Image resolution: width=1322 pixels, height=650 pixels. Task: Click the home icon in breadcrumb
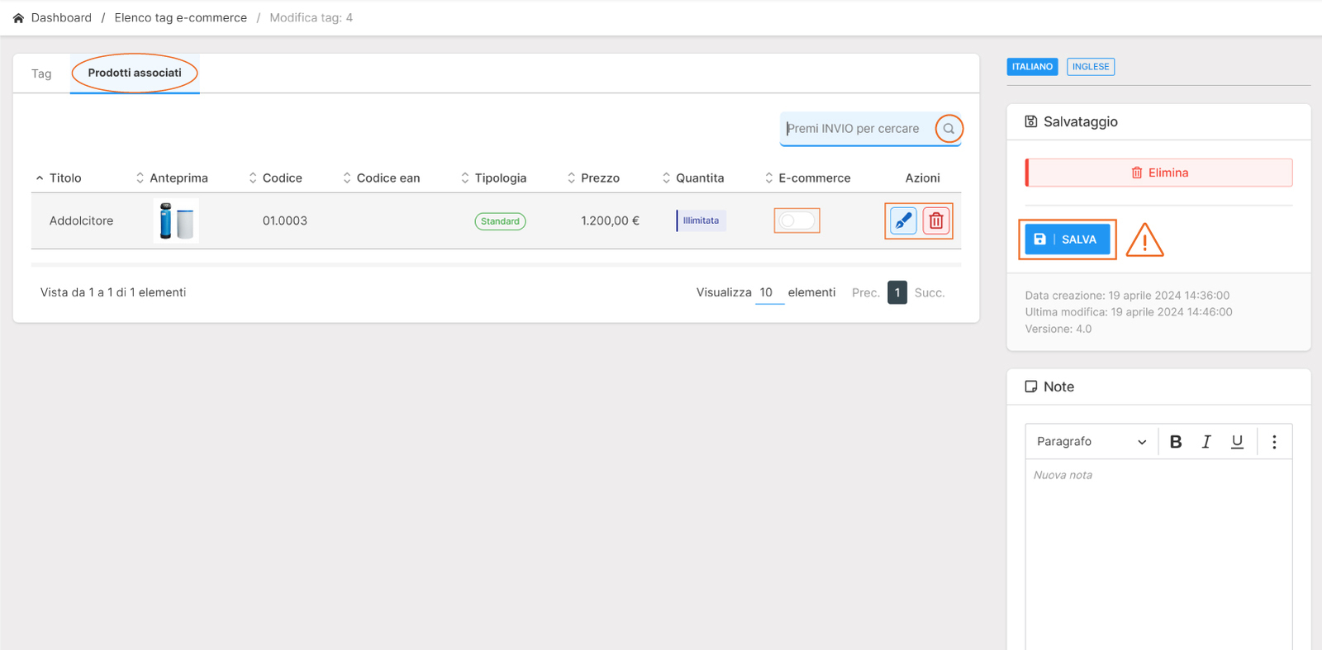pyautogui.click(x=18, y=18)
